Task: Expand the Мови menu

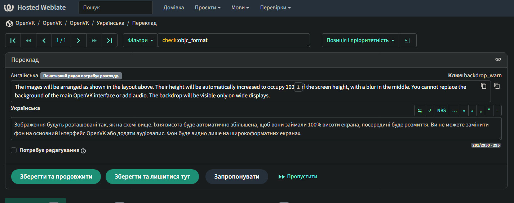Action: pyautogui.click(x=240, y=8)
